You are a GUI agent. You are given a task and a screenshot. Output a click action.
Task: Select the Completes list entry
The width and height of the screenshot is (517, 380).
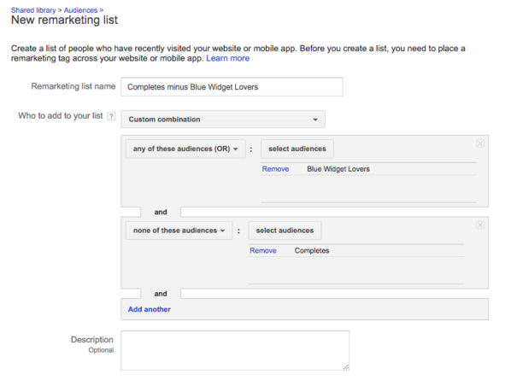point(312,251)
